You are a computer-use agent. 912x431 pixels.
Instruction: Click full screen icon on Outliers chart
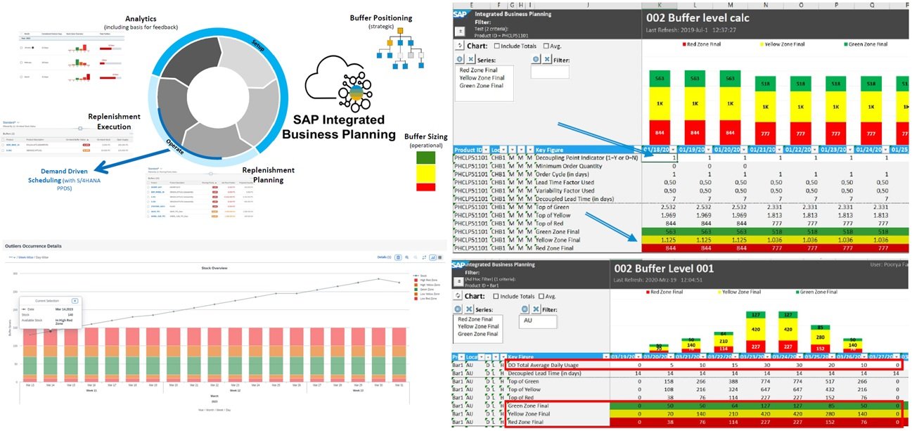click(x=424, y=257)
